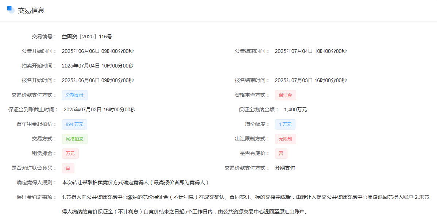Click the 确定竞得人规则 label
The height and width of the screenshot is (224, 437).
(36, 182)
